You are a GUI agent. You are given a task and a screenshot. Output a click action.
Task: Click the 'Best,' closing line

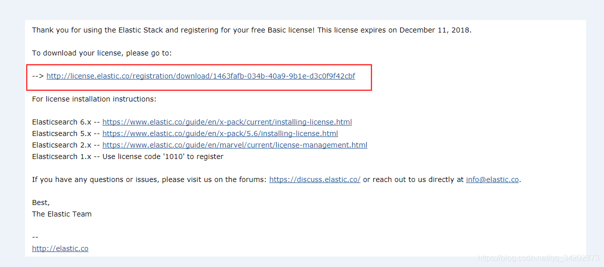tap(41, 202)
